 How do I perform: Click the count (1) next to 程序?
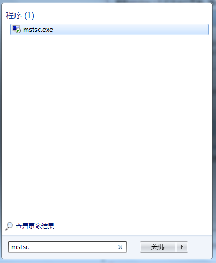(x=29, y=16)
